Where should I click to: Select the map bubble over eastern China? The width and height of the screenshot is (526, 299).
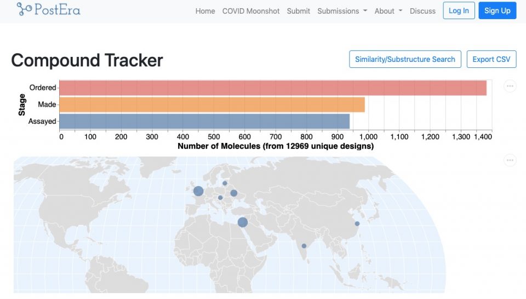click(357, 223)
